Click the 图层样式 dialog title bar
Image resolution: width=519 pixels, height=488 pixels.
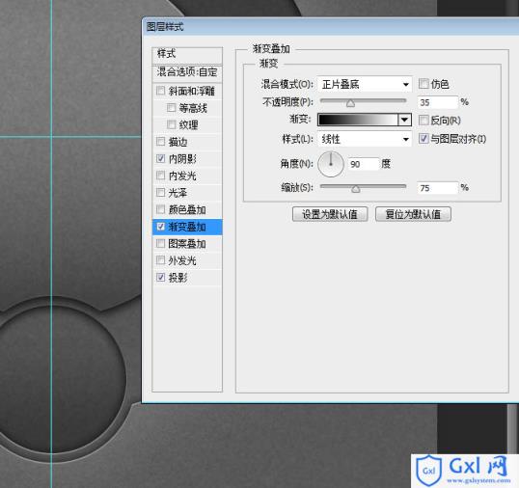(330, 27)
